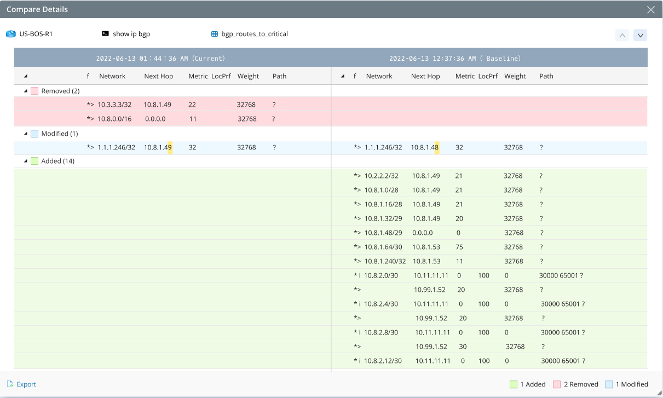The height and width of the screenshot is (398, 663).
Task: Click blue Modified swatch in footer legend
Action: [609, 384]
